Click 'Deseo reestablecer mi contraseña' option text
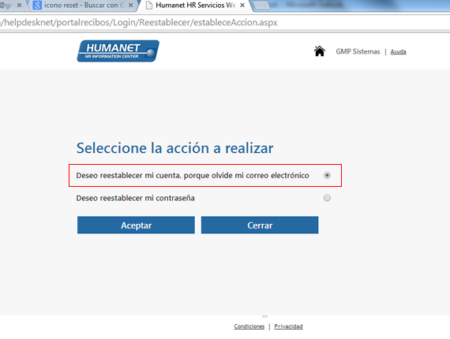Image resolution: width=450 pixels, height=339 pixels. (x=135, y=198)
